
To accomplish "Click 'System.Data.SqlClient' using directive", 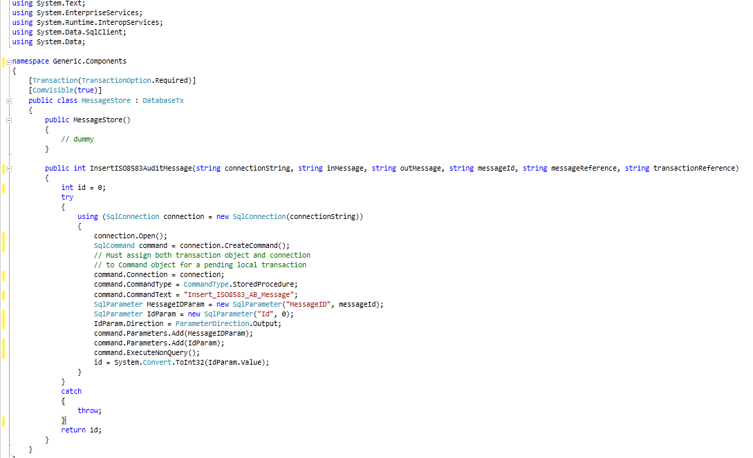I will point(81,32).
